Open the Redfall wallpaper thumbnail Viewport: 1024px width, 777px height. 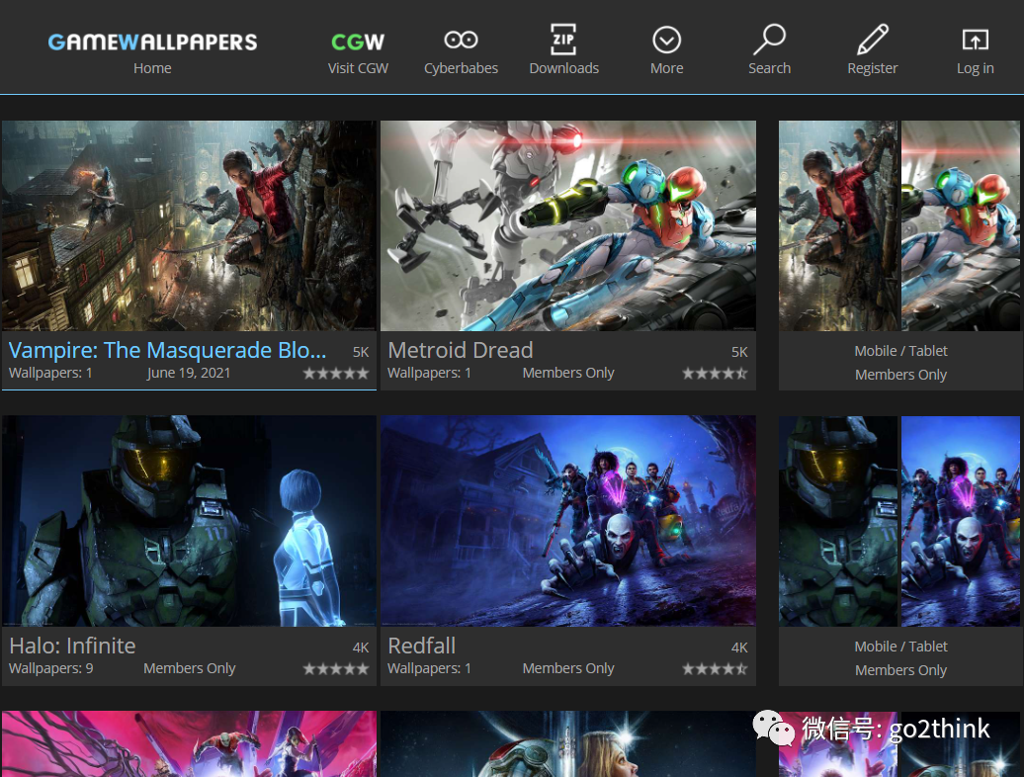click(x=568, y=521)
